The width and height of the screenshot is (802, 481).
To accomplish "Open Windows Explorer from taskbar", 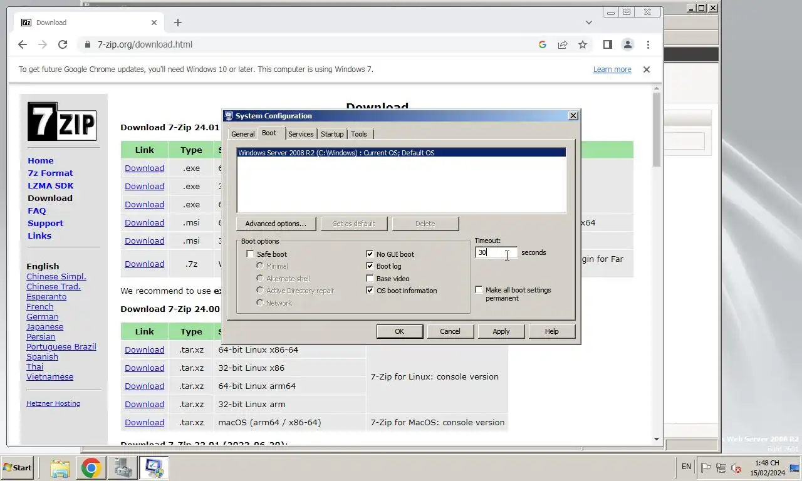I will tap(60, 468).
